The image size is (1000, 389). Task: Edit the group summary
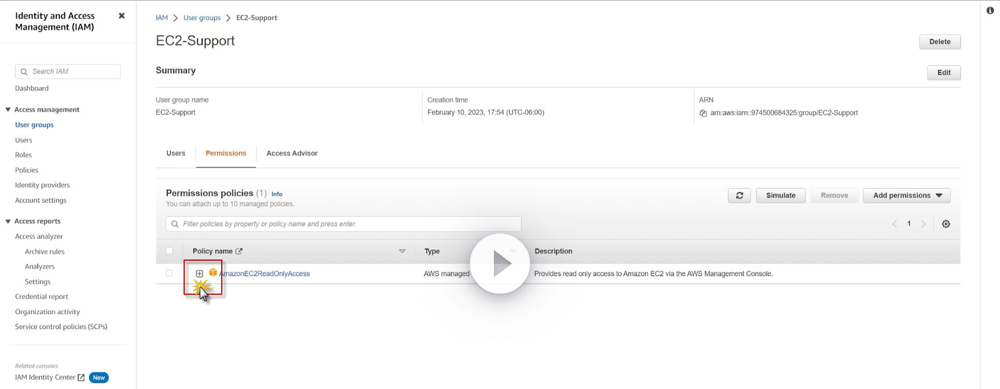click(x=944, y=72)
